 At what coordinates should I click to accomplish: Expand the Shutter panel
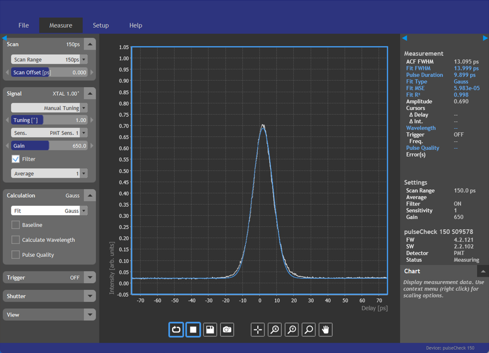[x=90, y=296]
